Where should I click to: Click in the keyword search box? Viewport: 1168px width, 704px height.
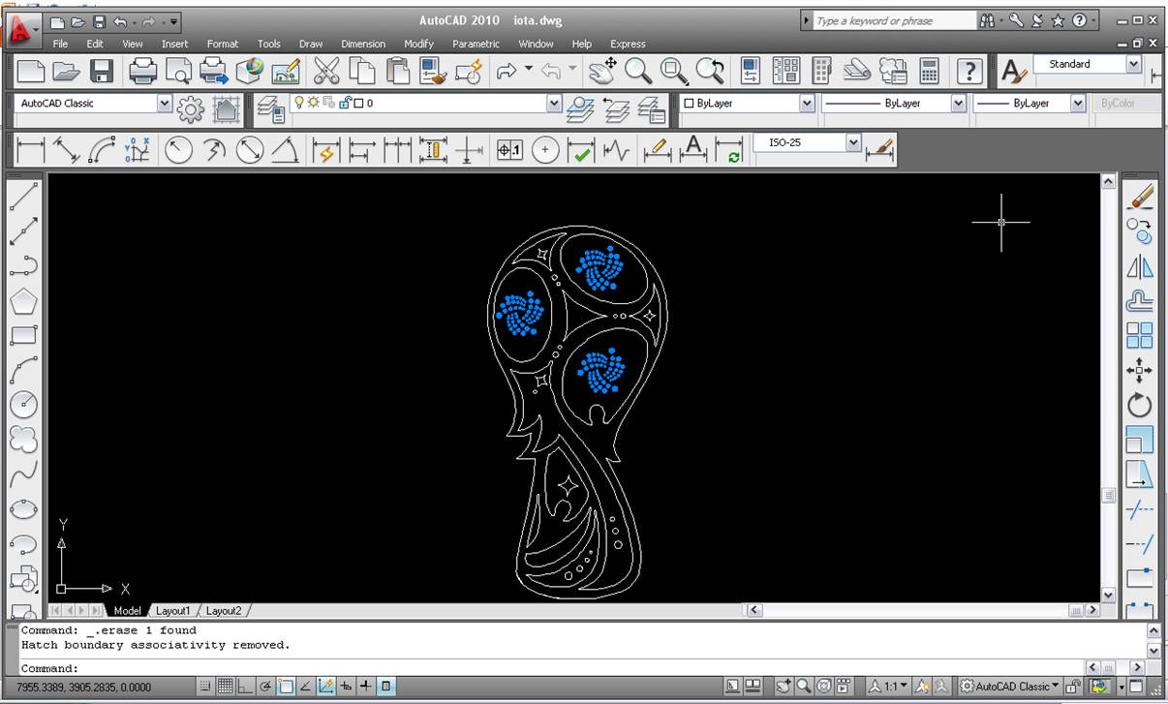point(893,20)
